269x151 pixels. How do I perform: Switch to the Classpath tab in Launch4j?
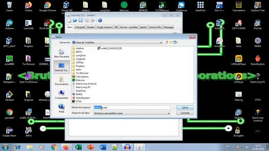click(80, 27)
